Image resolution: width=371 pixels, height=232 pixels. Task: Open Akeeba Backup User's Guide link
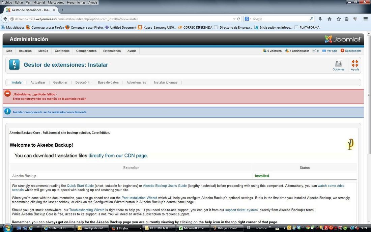point(165,186)
